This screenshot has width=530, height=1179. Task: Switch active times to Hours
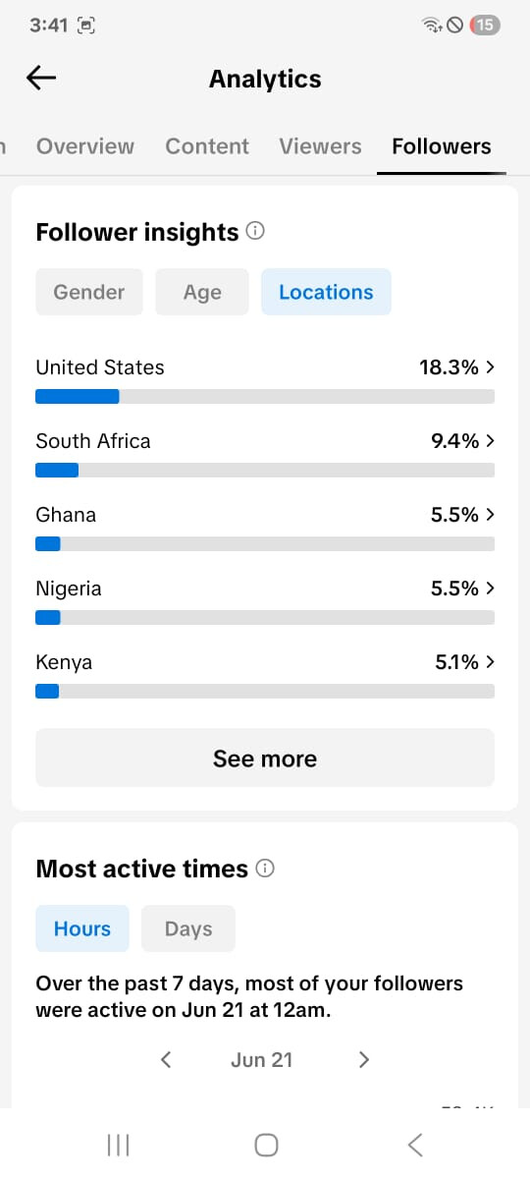(x=82, y=928)
